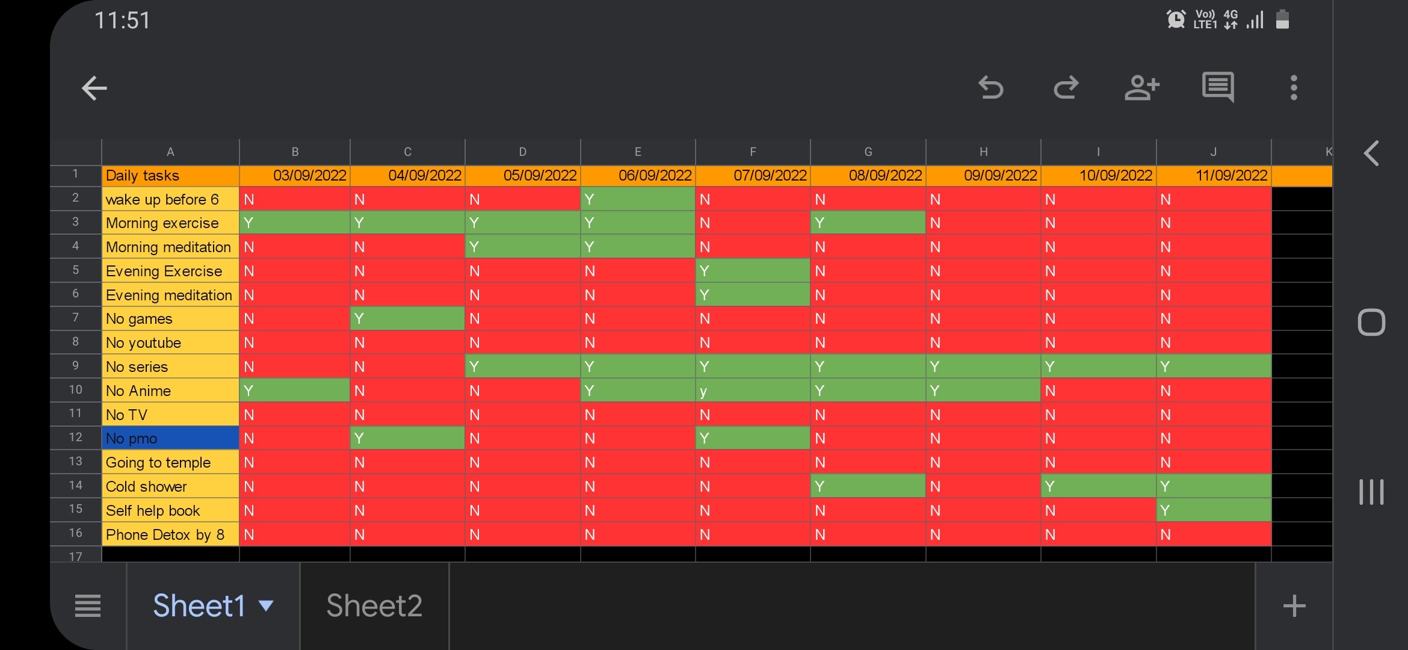Select green Y under 11/09/2022 for Self help book
1408x650 pixels.
pos(1214,510)
